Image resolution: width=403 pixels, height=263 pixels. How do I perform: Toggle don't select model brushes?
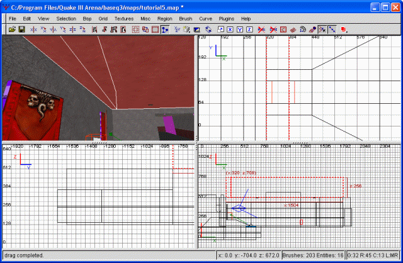click(261, 30)
